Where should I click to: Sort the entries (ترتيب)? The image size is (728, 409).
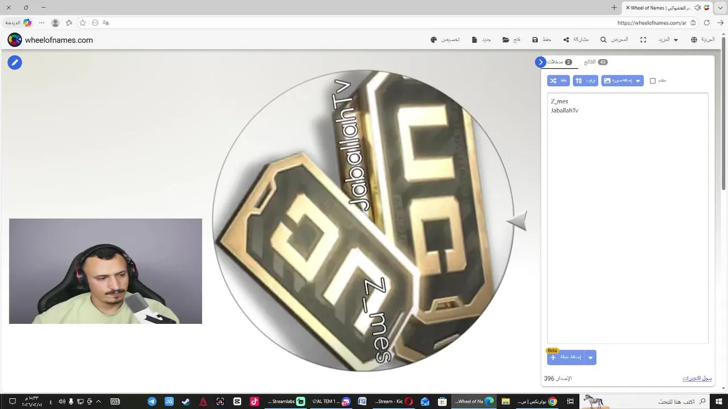[585, 81]
